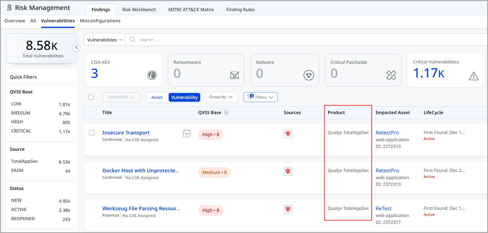Open the ReTest asset link
488x233 pixels.
click(384, 208)
